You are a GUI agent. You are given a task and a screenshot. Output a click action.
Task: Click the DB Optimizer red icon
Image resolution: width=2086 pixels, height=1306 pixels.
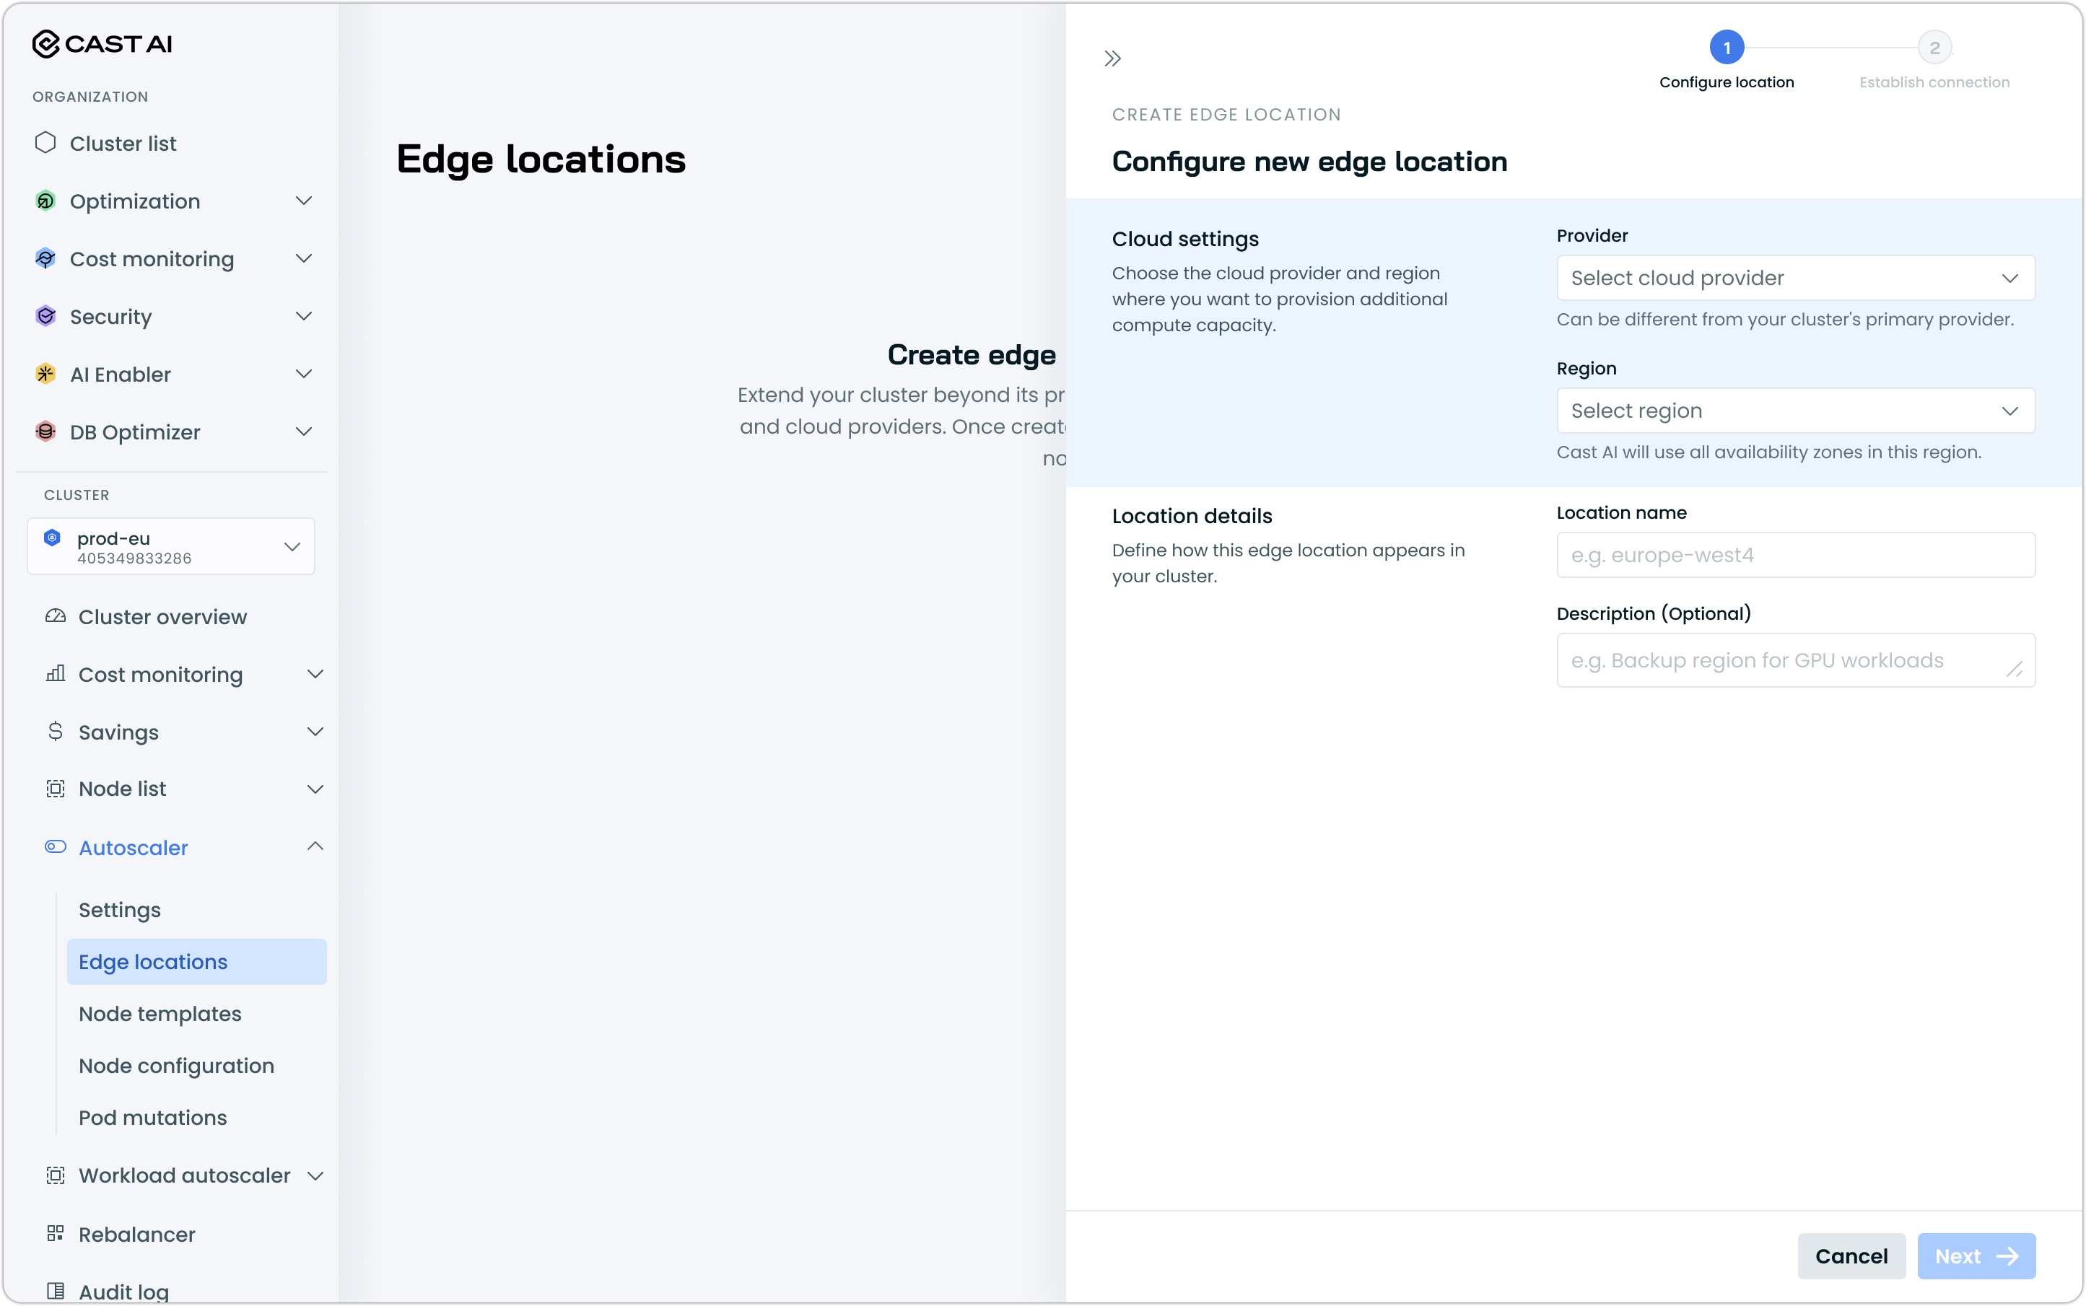tap(45, 432)
